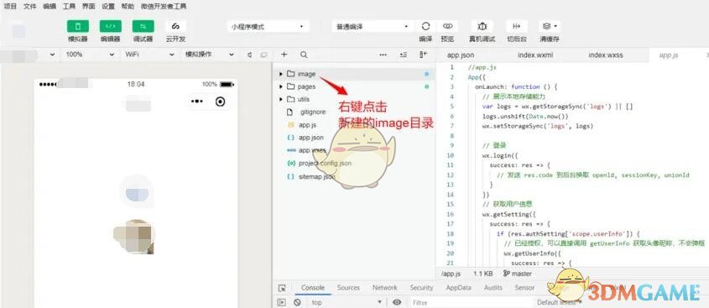The width and height of the screenshot is (709, 308).
Task: Open the top context dropdown
Action: 347,302
